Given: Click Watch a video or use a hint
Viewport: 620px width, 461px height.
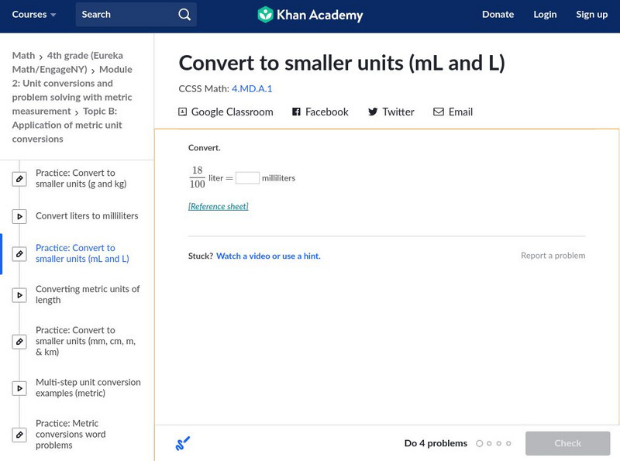Looking at the screenshot, I should (x=268, y=256).
